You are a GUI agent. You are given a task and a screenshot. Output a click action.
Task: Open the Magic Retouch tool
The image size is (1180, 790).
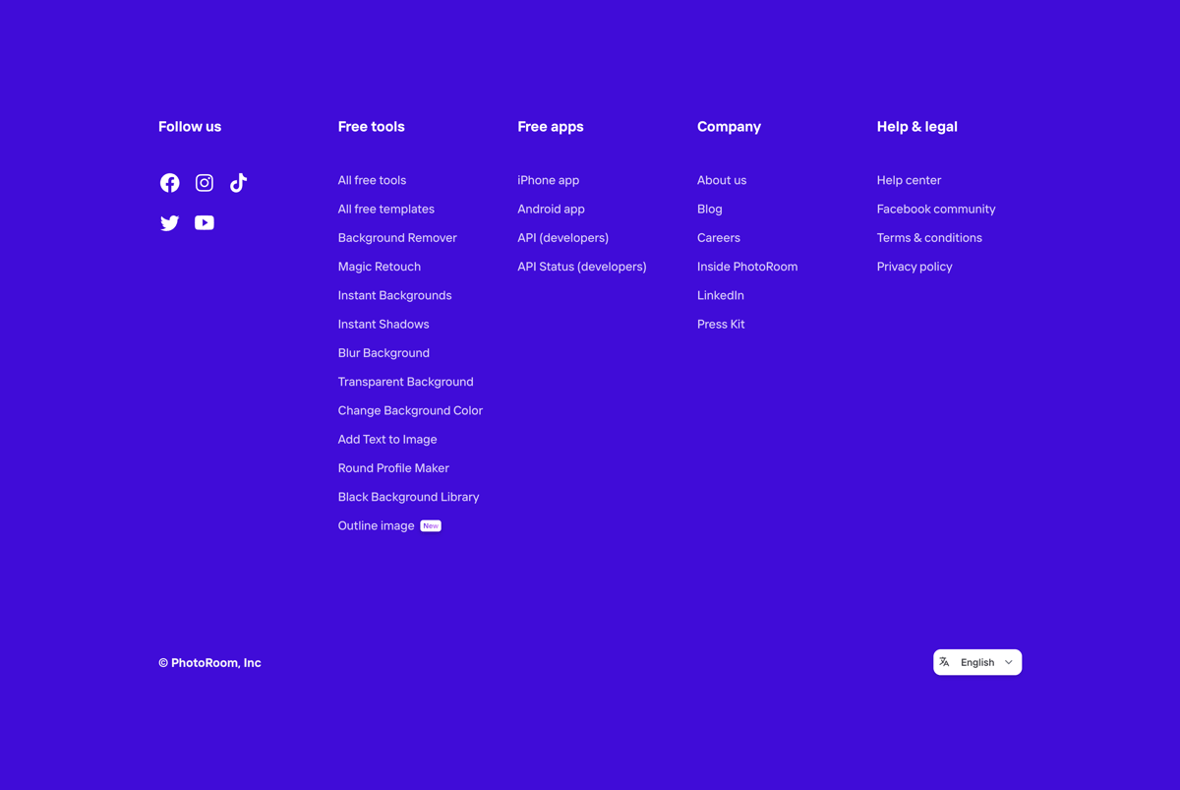click(379, 266)
